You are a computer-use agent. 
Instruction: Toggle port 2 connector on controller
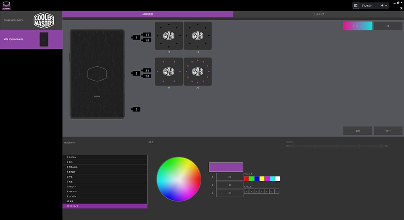136,73
